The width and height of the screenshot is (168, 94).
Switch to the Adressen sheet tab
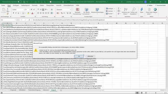(46, 90)
